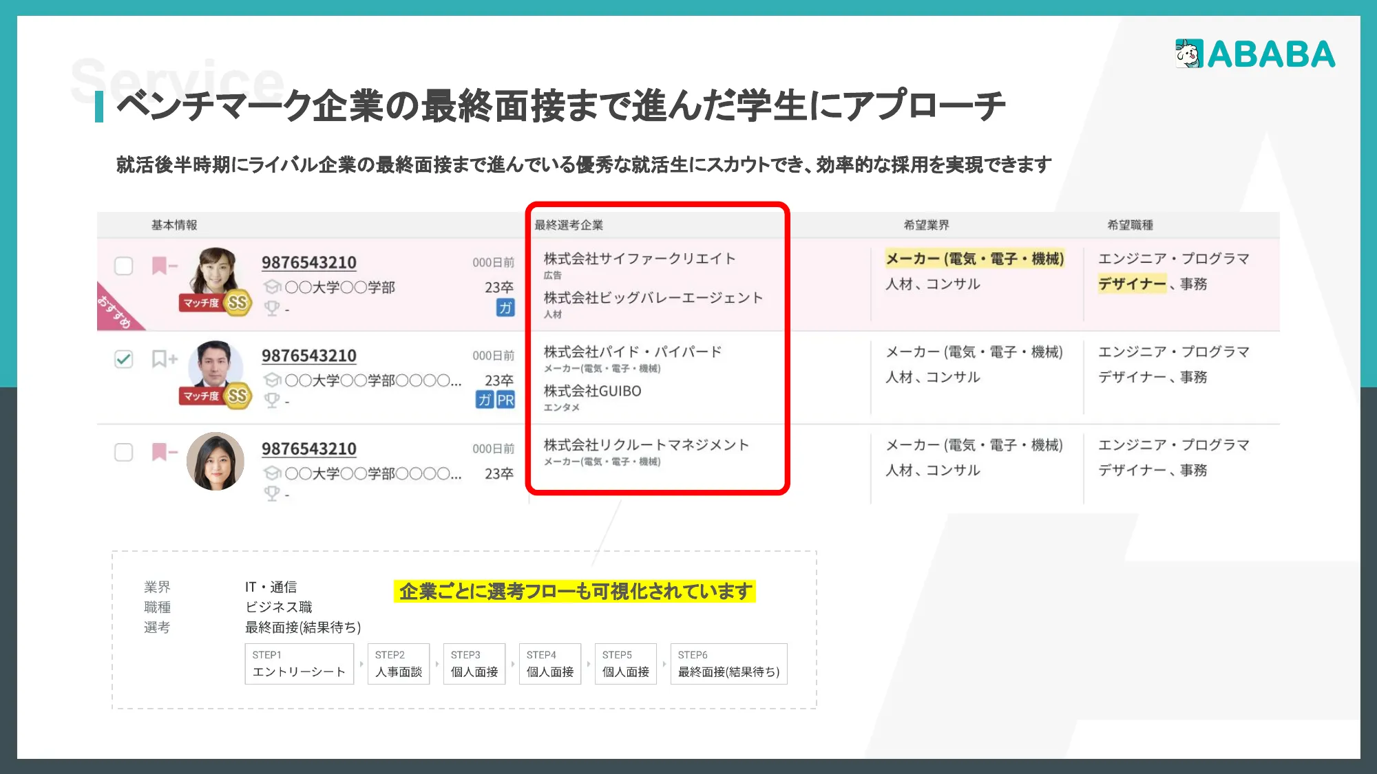Click student ID link in the パイド・パイパード row

point(309,356)
